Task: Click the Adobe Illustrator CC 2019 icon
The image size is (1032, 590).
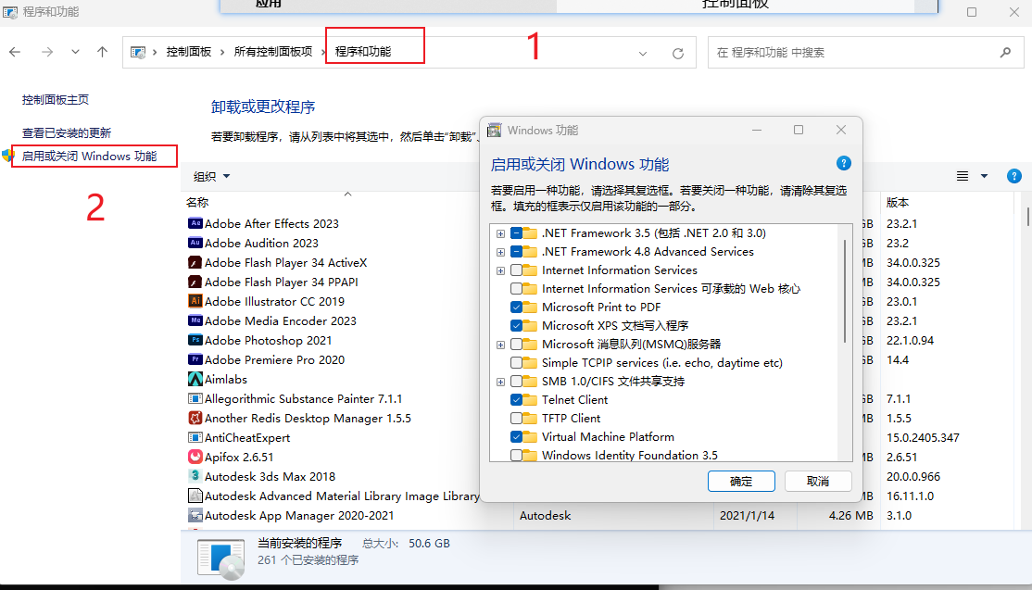Action: coord(195,301)
